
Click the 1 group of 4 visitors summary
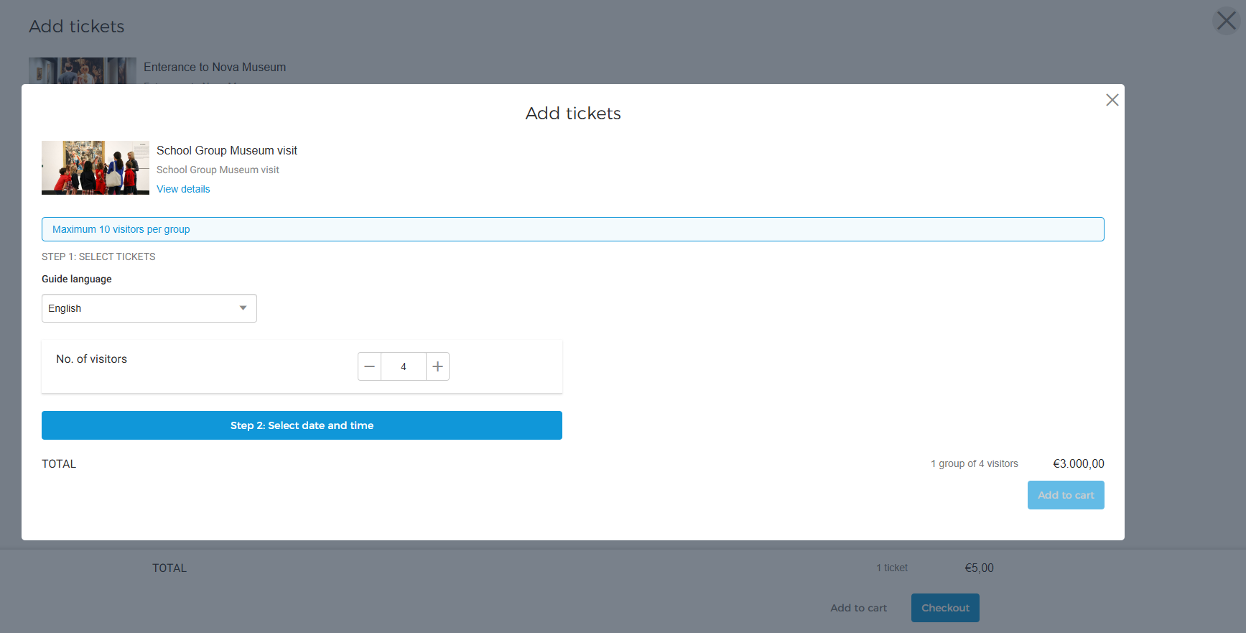(x=975, y=463)
